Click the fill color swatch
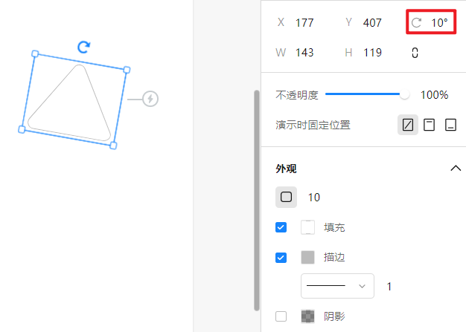Screen dimensions: 466x332 coord(308,227)
